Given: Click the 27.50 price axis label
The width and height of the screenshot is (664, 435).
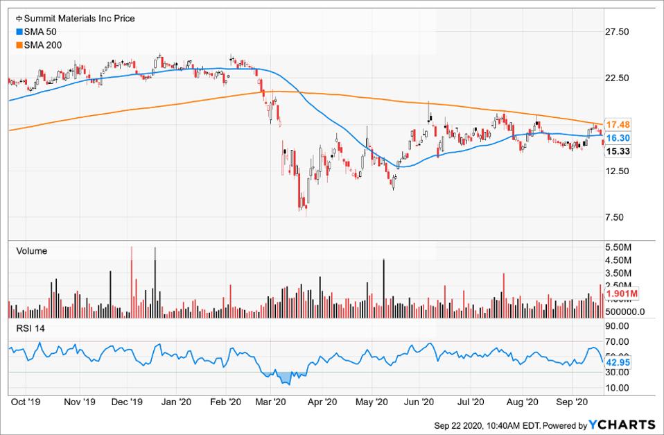Looking at the screenshot, I should pyautogui.click(x=617, y=32).
